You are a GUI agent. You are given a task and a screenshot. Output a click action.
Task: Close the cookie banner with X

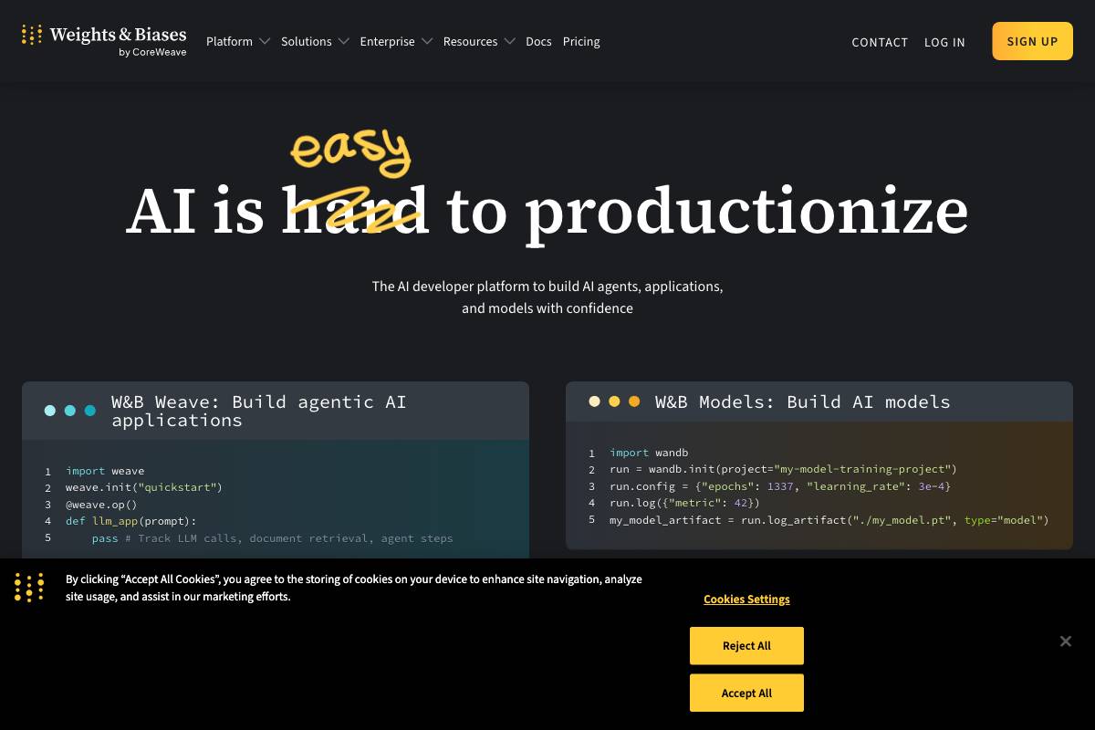(1065, 641)
